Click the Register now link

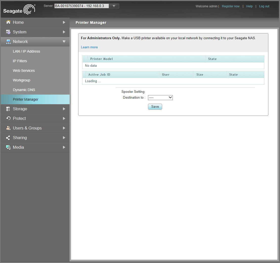[231, 6]
